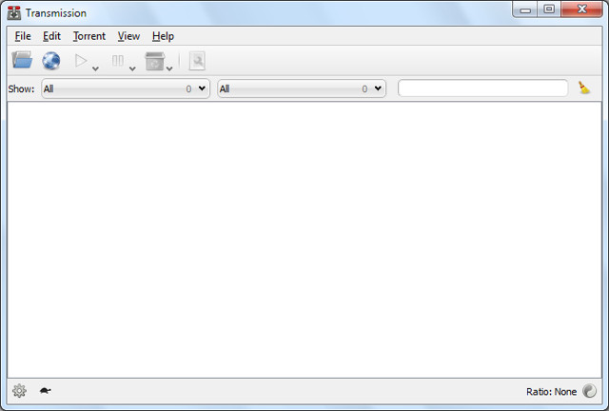The image size is (609, 411).
Task: Expand the arrow next to Pause button
Action: (x=132, y=67)
